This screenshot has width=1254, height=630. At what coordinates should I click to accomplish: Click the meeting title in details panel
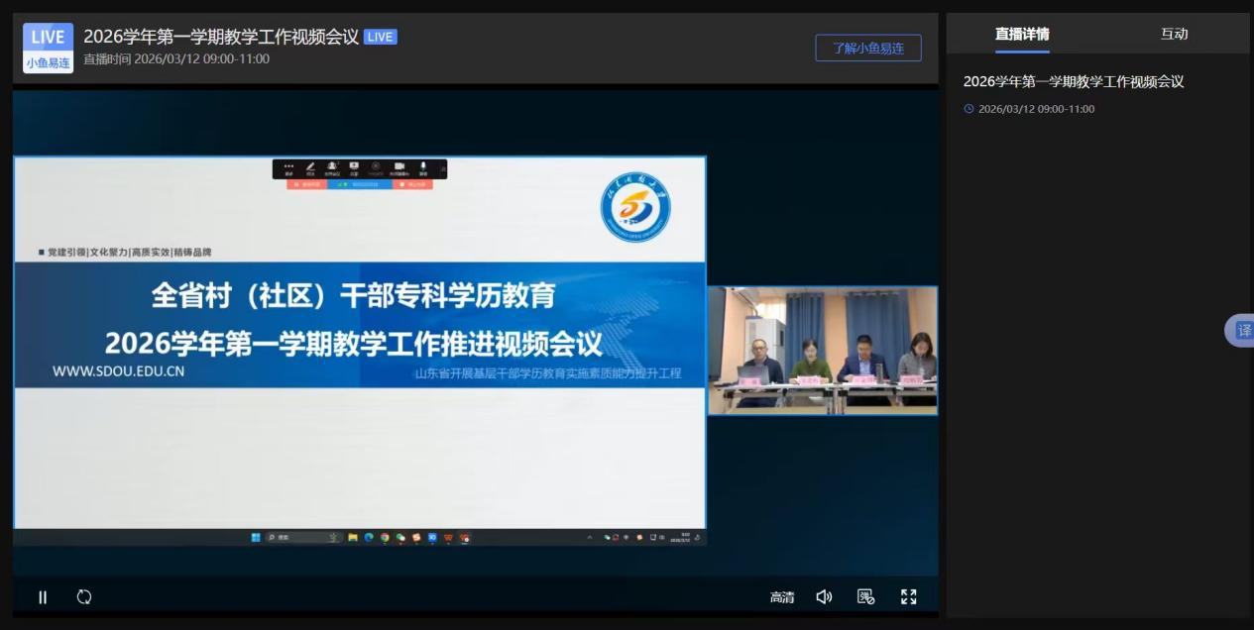tap(1074, 81)
